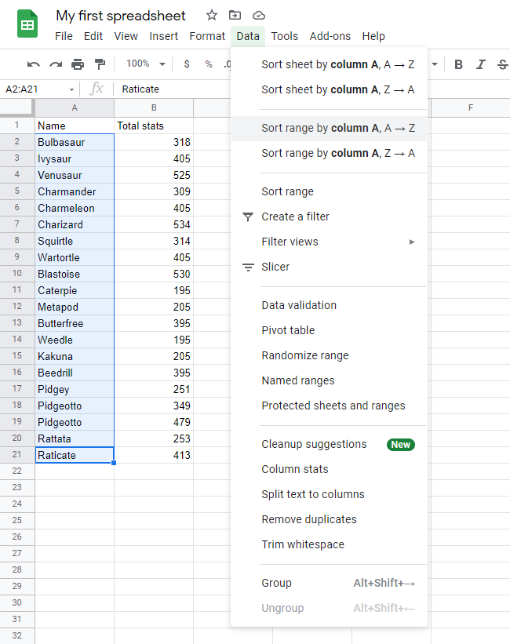510x644 pixels.
Task: Star the spreadsheet title
Action: [x=212, y=16]
